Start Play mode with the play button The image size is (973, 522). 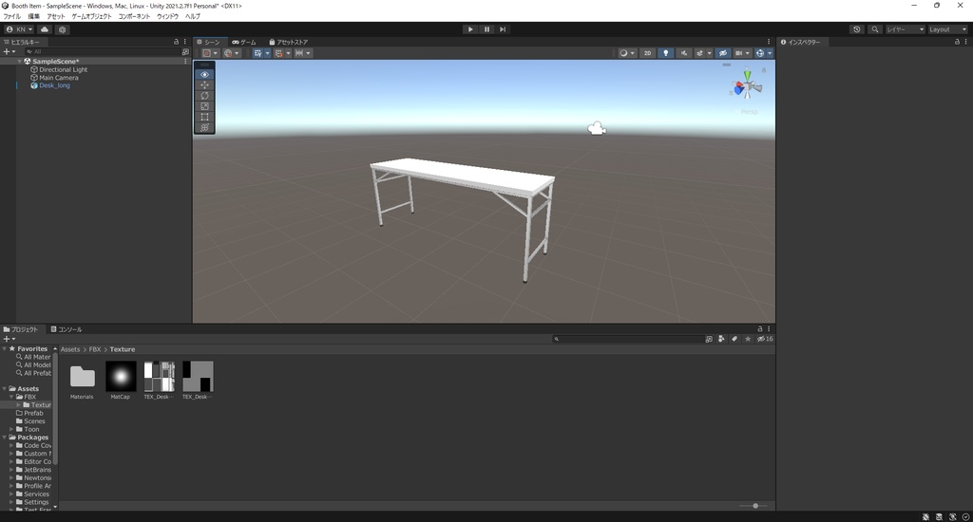[x=470, y=29]
